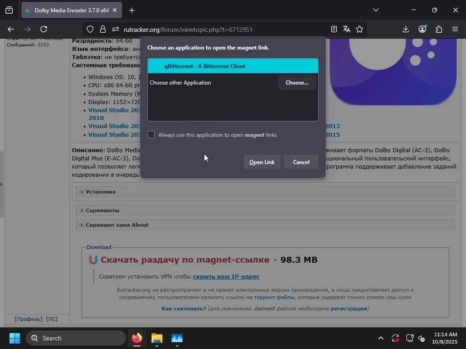466x349 pixels.
Task: View site security padlock info
Action: coord(102,29)
